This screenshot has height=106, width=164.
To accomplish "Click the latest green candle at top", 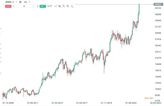I will coord(139,9).
